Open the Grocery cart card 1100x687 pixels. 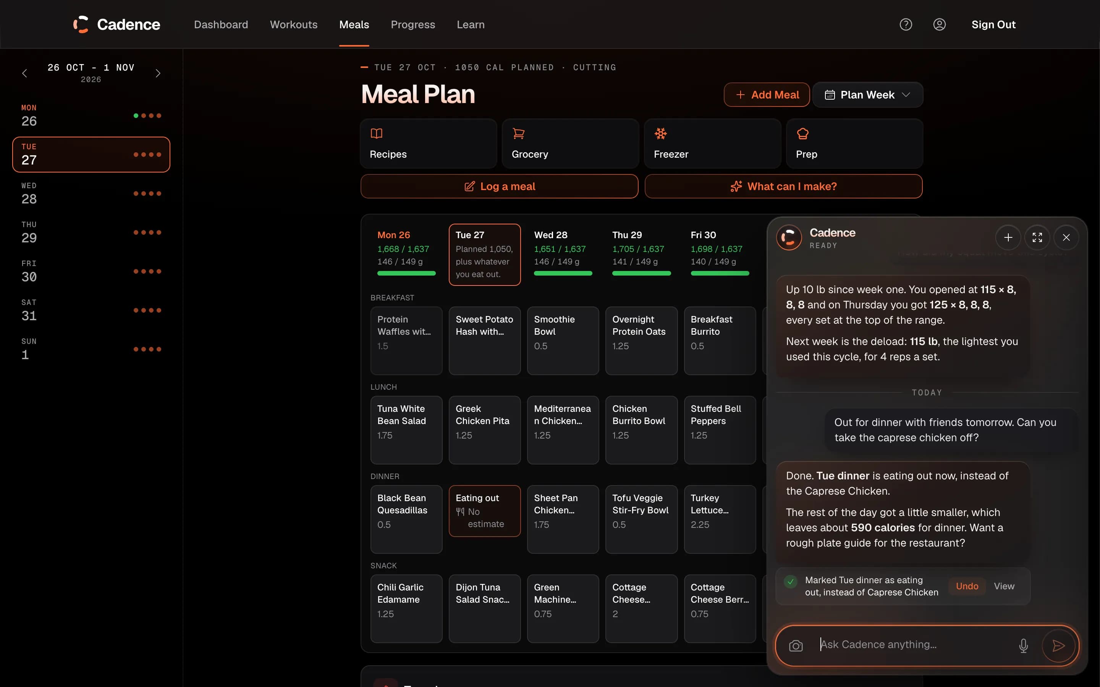pyautogui.click(x=570, y=144)
